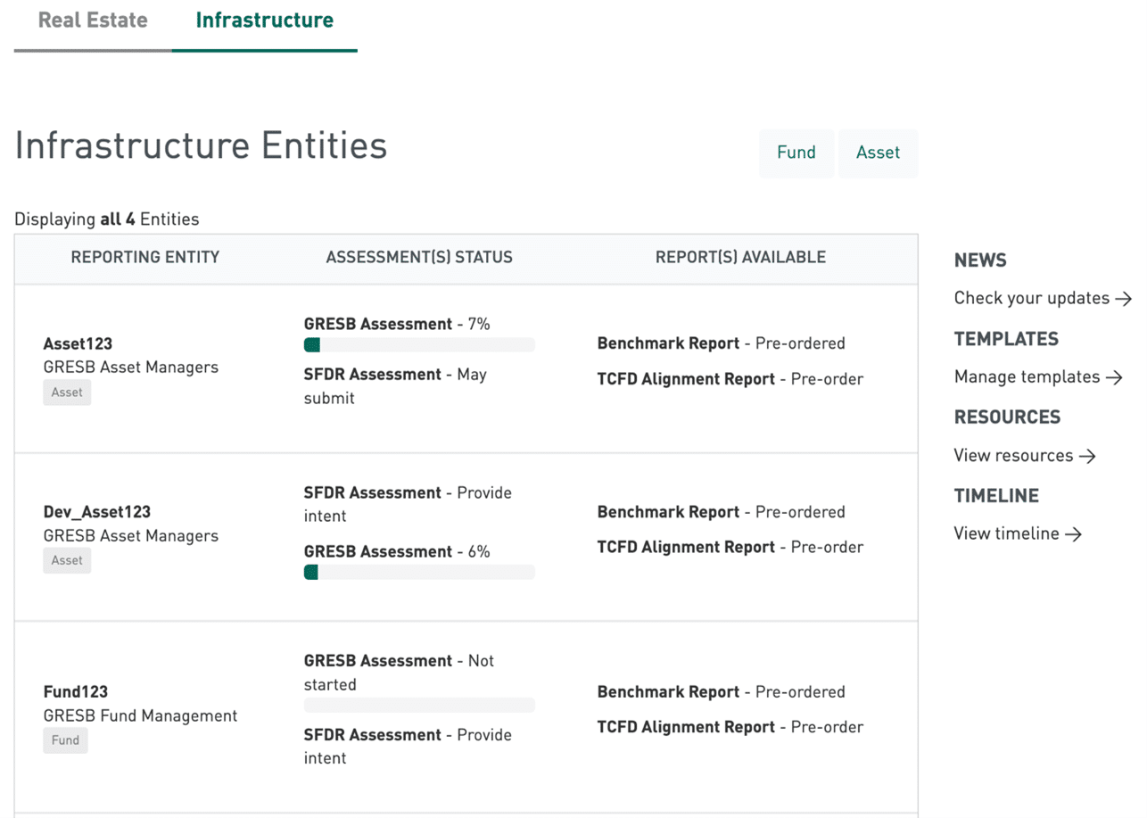Click the View resources link
Viewport: 1147px width, 818px height.
tap(1024, 455)
